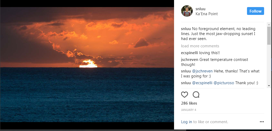This screenshot has height=131, width=272.
Task: Click the comments scrollbar thumb
Action: click(x=269, y=35)
